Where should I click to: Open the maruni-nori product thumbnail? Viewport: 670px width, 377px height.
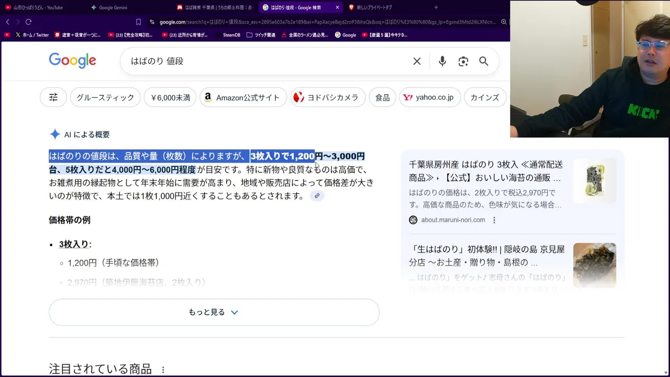click(x=595, y=181)
